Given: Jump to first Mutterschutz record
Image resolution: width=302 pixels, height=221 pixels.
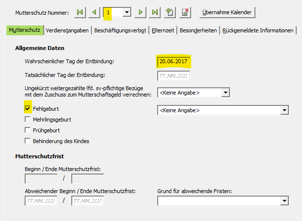Looking at the screenshot, I should pos(80,12).
